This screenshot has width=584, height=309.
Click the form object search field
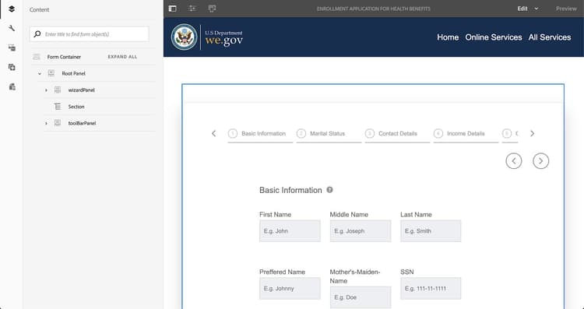[x=90, y=34]
